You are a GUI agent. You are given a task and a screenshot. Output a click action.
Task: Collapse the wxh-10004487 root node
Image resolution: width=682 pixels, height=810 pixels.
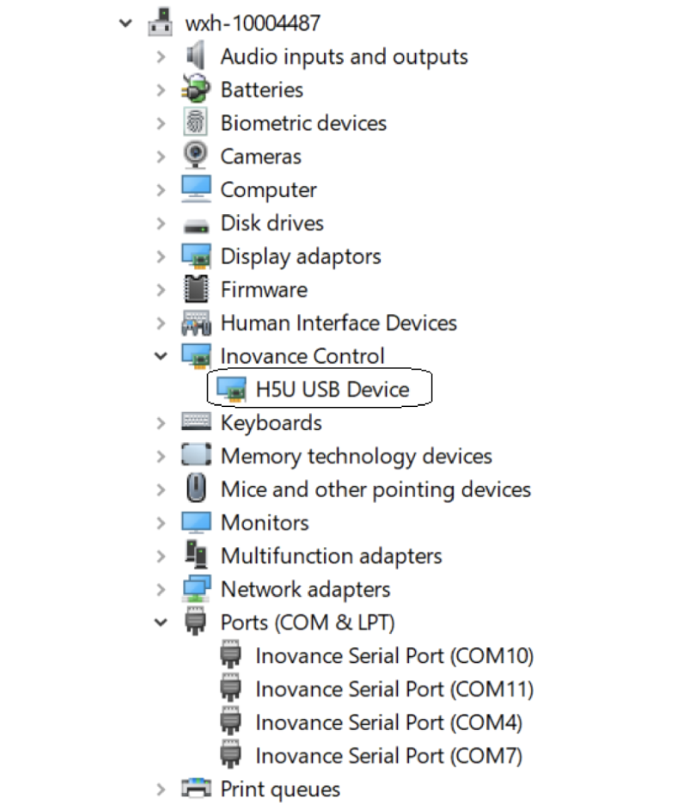pyautogui.click(x=125, y=22)
